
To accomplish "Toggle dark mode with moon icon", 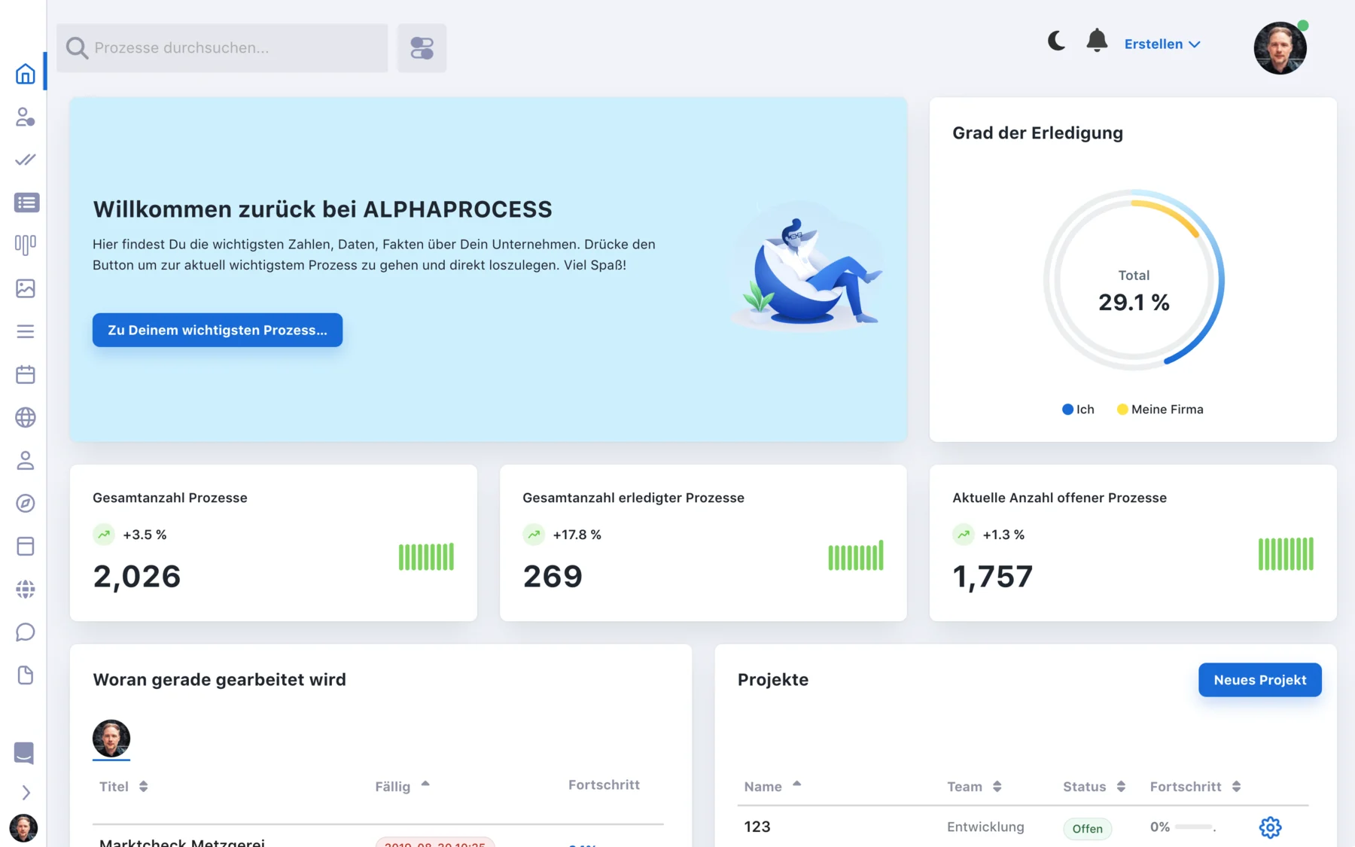I will [1056, 41].
